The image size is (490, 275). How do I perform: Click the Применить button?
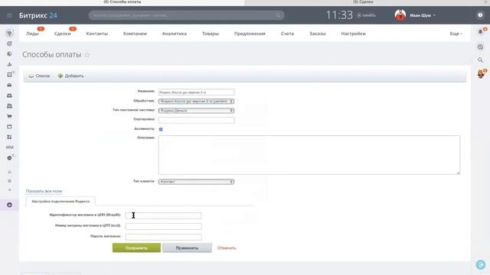[x=187, y=247]
